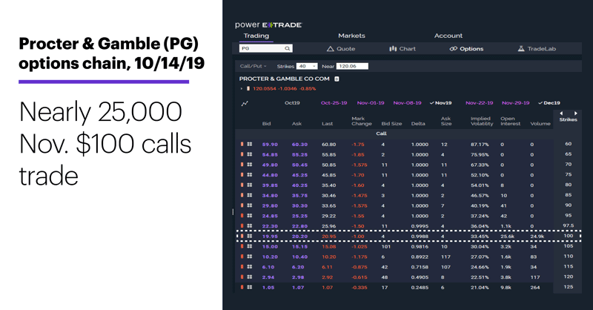Select the Nov-29-19 expiration

pos(515,103)
